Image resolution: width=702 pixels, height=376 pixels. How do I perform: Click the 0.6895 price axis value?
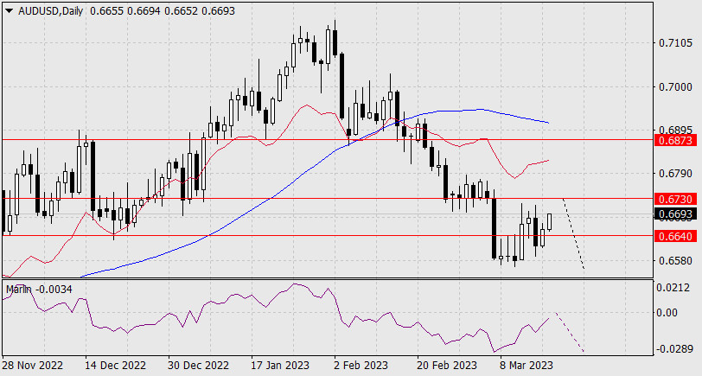pos(675,130)
